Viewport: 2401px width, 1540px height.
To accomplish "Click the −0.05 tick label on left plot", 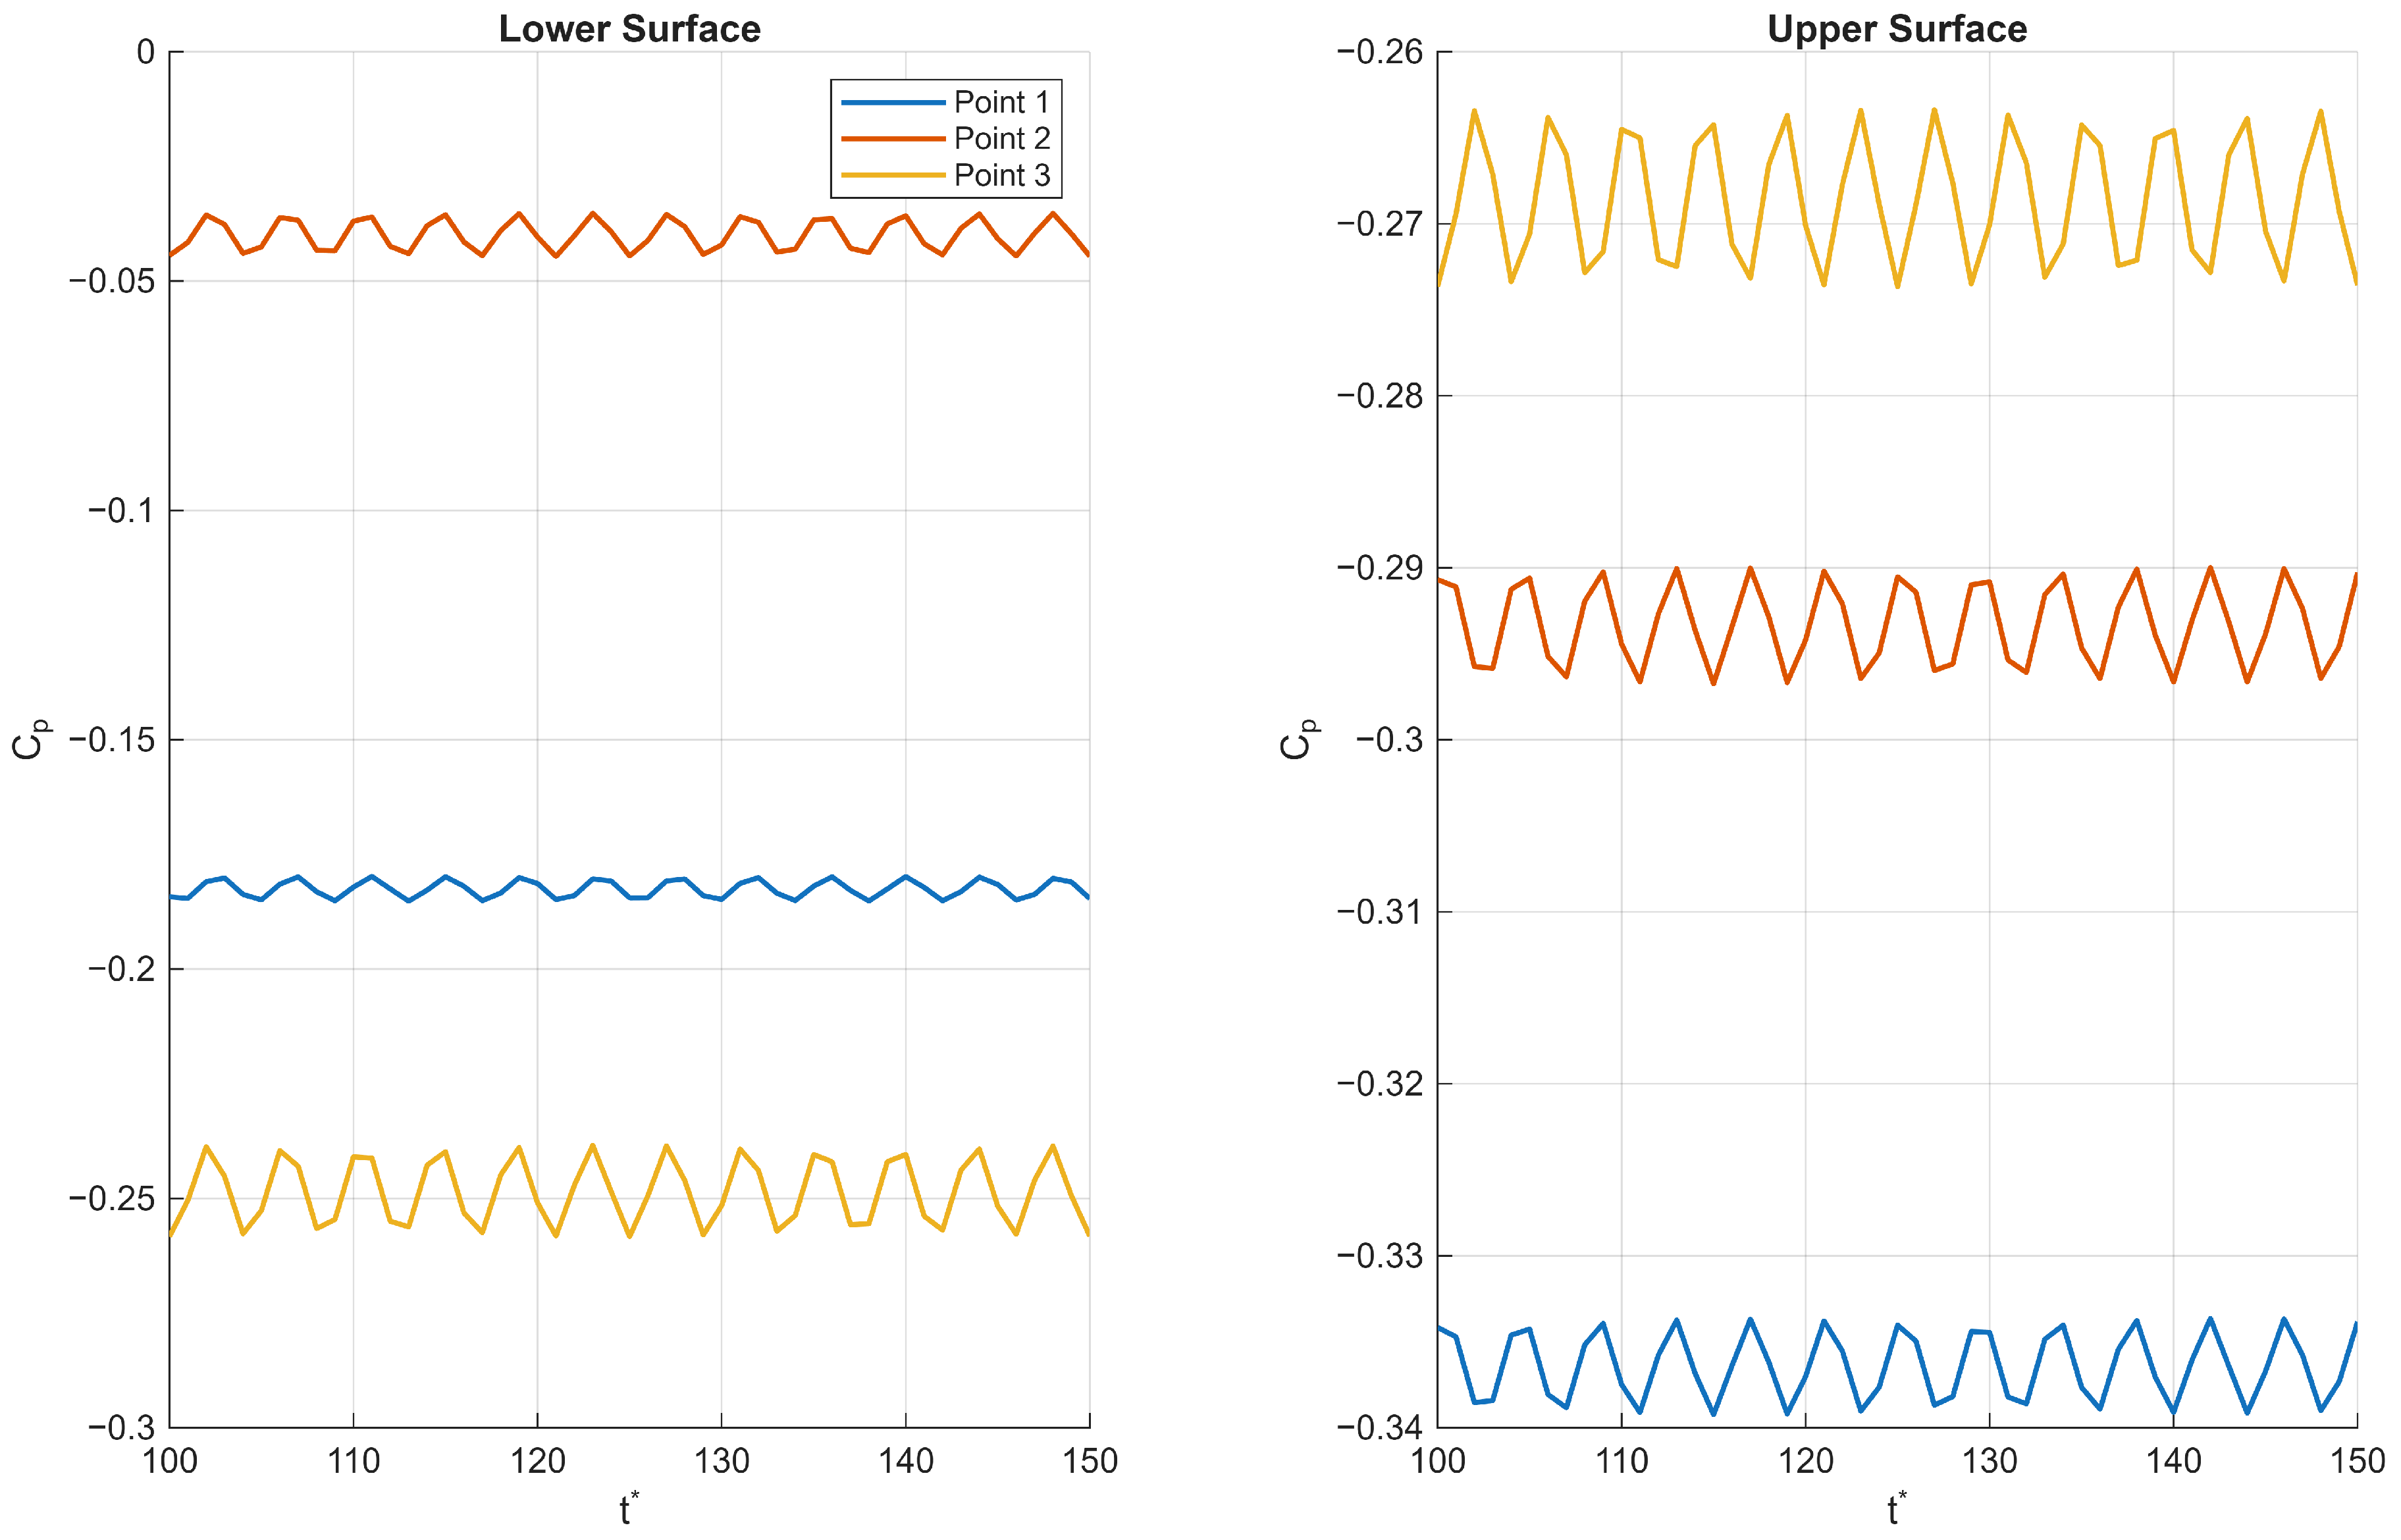I will [112, 281].
